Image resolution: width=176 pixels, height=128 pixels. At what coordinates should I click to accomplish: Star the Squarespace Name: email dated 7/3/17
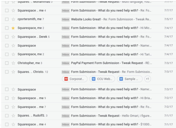13,89
